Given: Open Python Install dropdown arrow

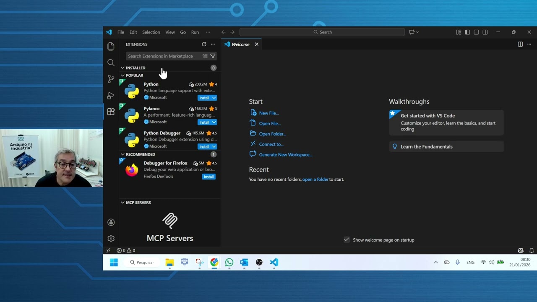Looking at the screenshot, I should click(x=214, y=98).
